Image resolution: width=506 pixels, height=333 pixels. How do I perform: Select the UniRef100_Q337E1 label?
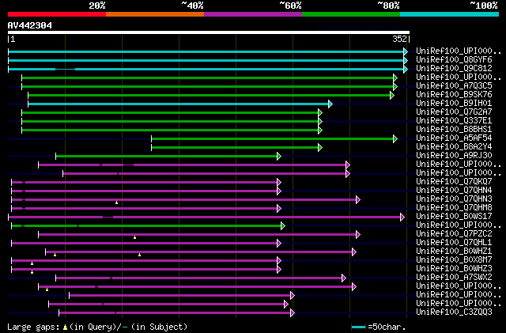click(454, 121)
